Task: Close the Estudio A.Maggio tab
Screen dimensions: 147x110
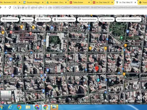Action: (x=43, y=2)
